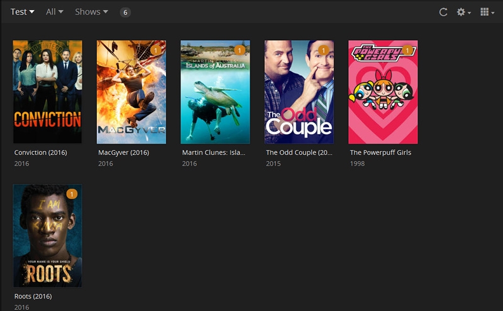Open the grid view mode menu

(x=487, y=12)
